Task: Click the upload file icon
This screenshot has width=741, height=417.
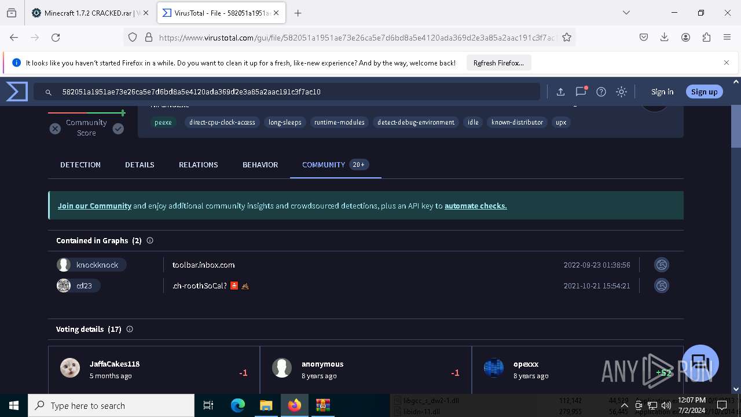Action: pyautogui.click(x=560, y=92)
